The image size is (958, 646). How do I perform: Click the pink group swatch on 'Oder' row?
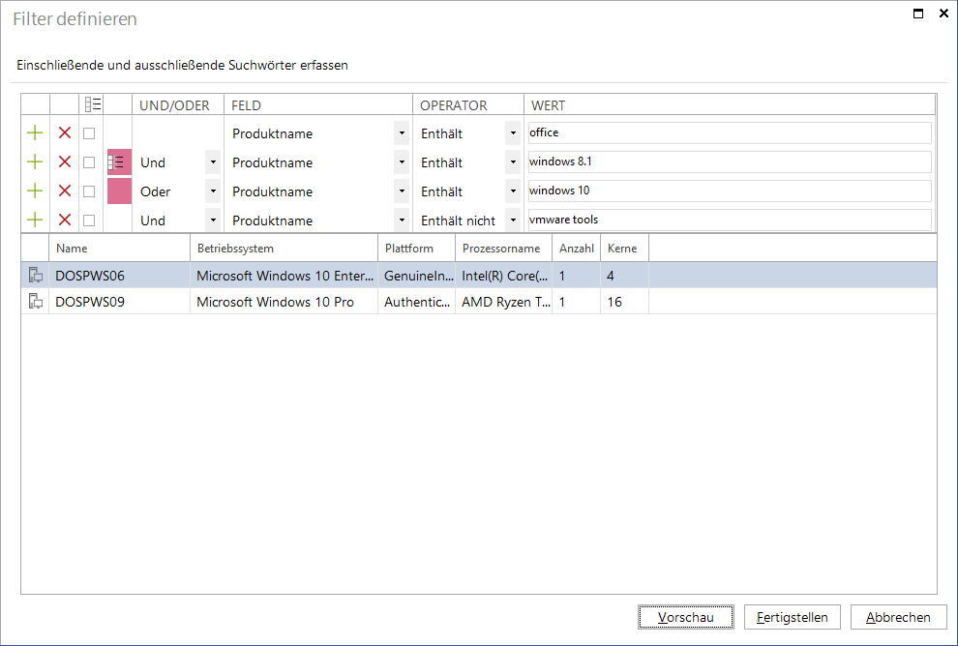(x=119, y=191)
